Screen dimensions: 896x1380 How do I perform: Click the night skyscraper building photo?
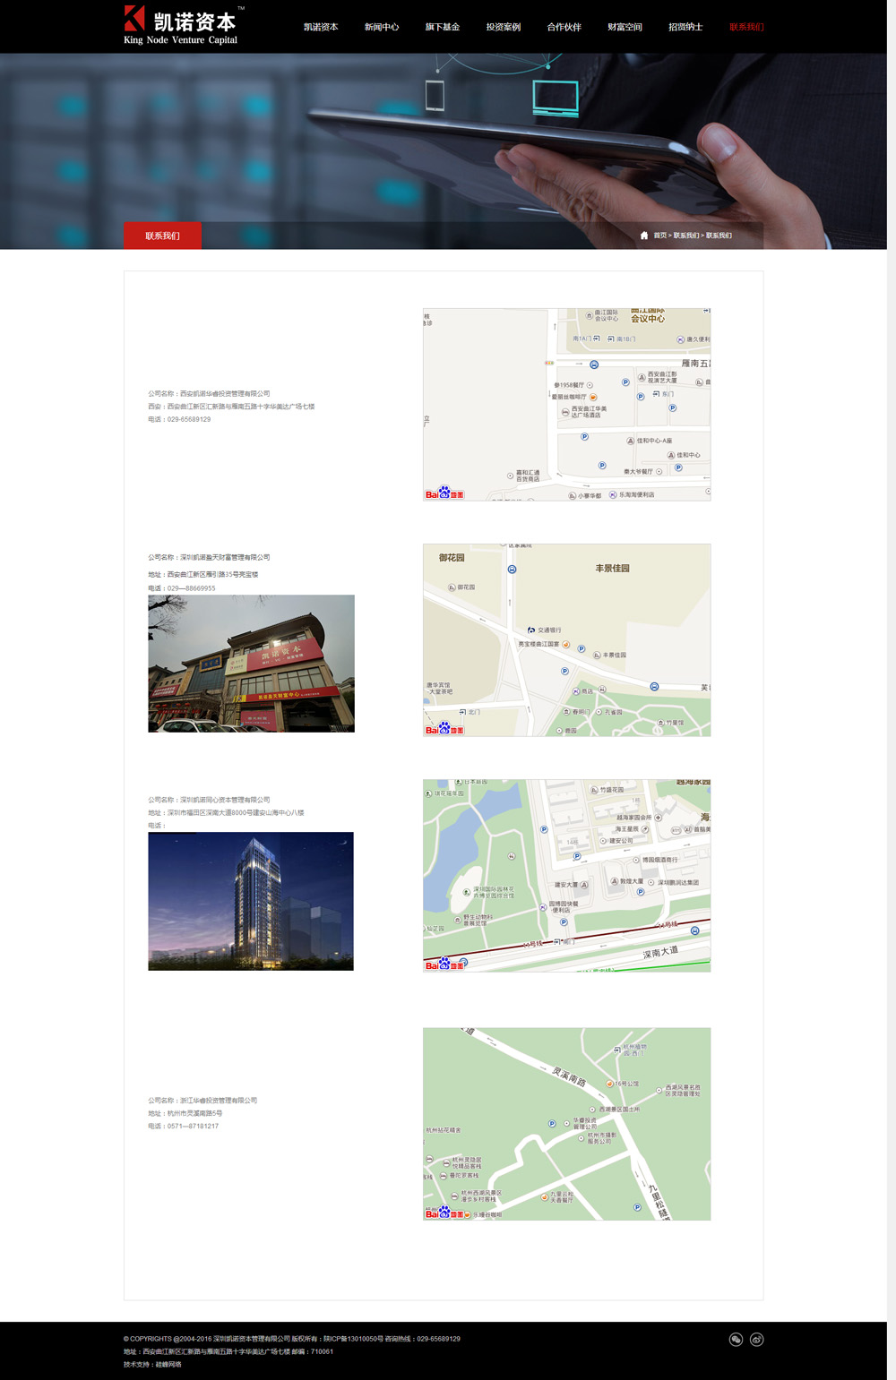coord(251,901)
